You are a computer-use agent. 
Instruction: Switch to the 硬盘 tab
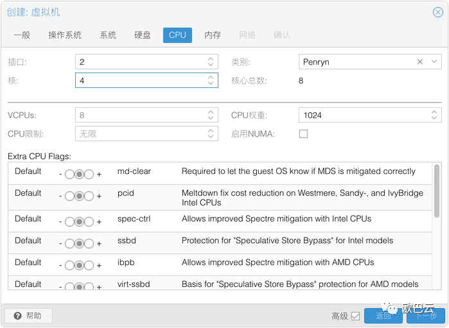[x=143, y=35]
